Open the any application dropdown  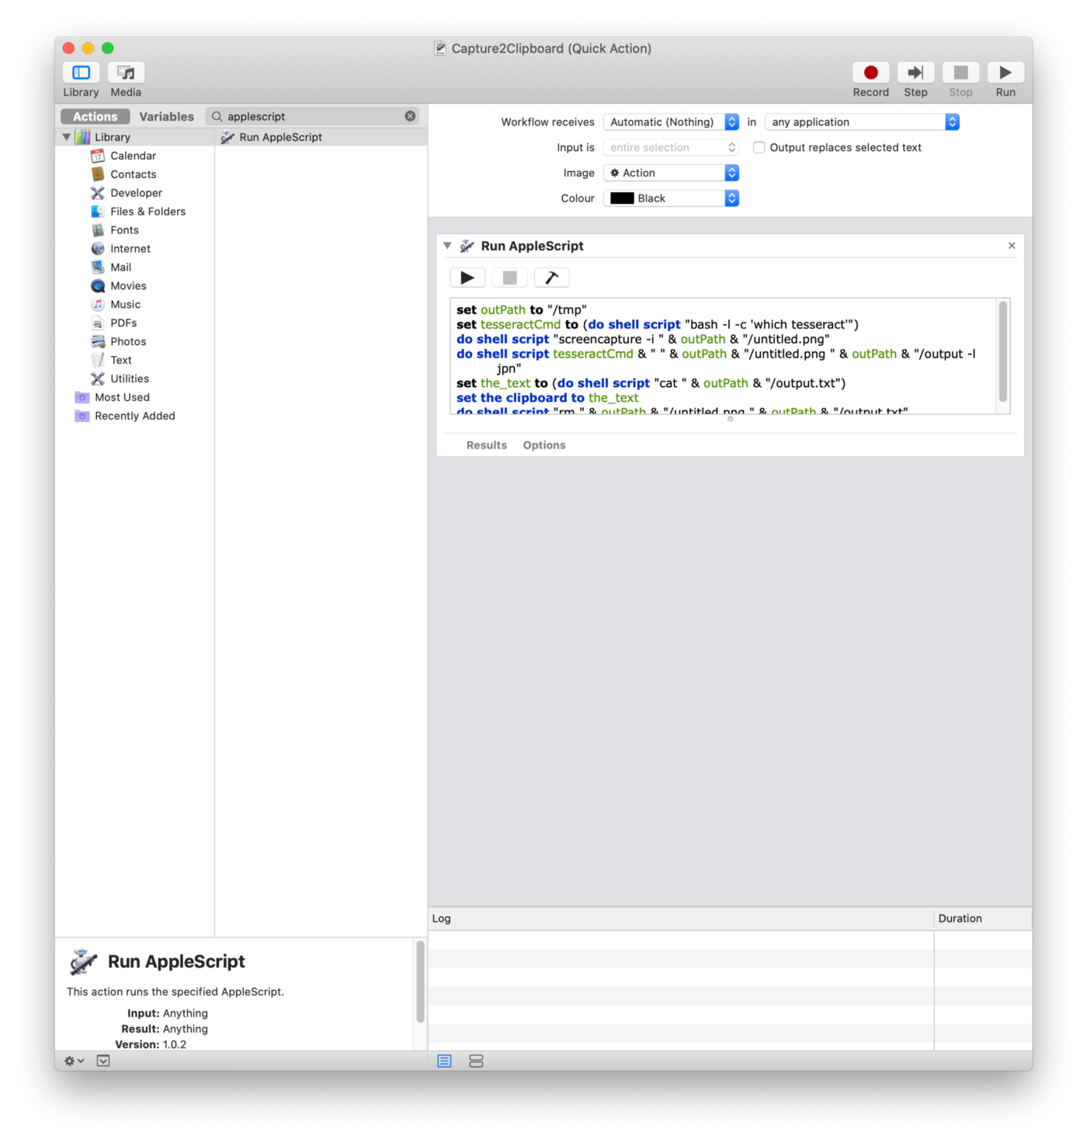click(x=862, y=122)
